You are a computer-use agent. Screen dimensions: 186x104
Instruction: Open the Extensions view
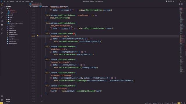(2, 21)
